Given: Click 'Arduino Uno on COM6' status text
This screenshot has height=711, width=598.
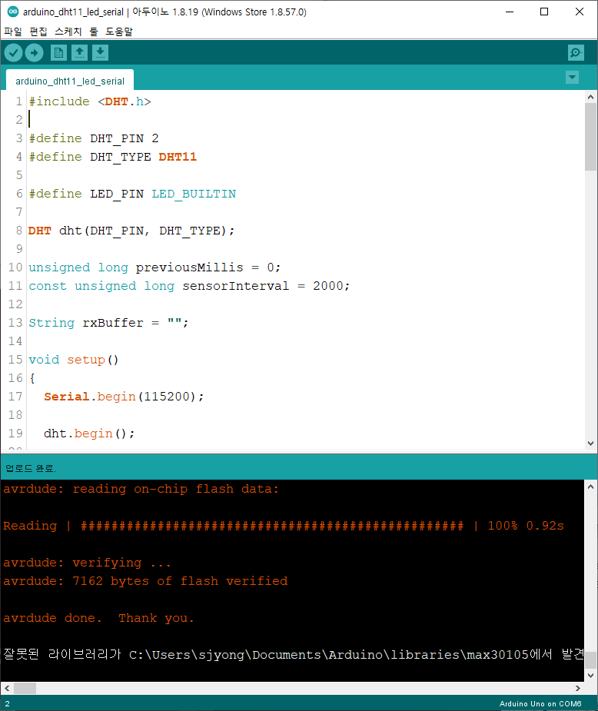Looking at the screenshot, I should tap(540, 704).
